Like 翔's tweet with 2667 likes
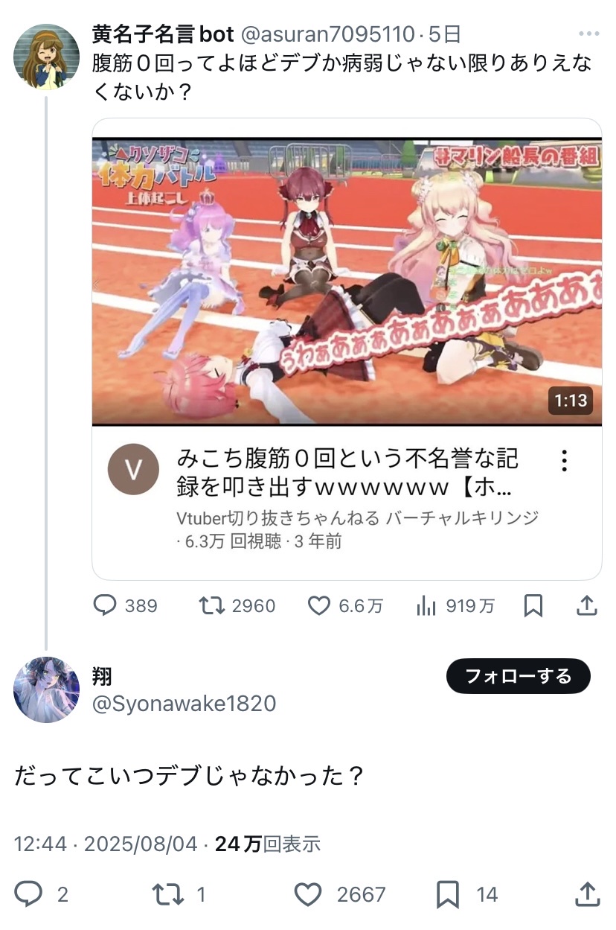Viewport: 616px width, 930px height. [307, 894]
